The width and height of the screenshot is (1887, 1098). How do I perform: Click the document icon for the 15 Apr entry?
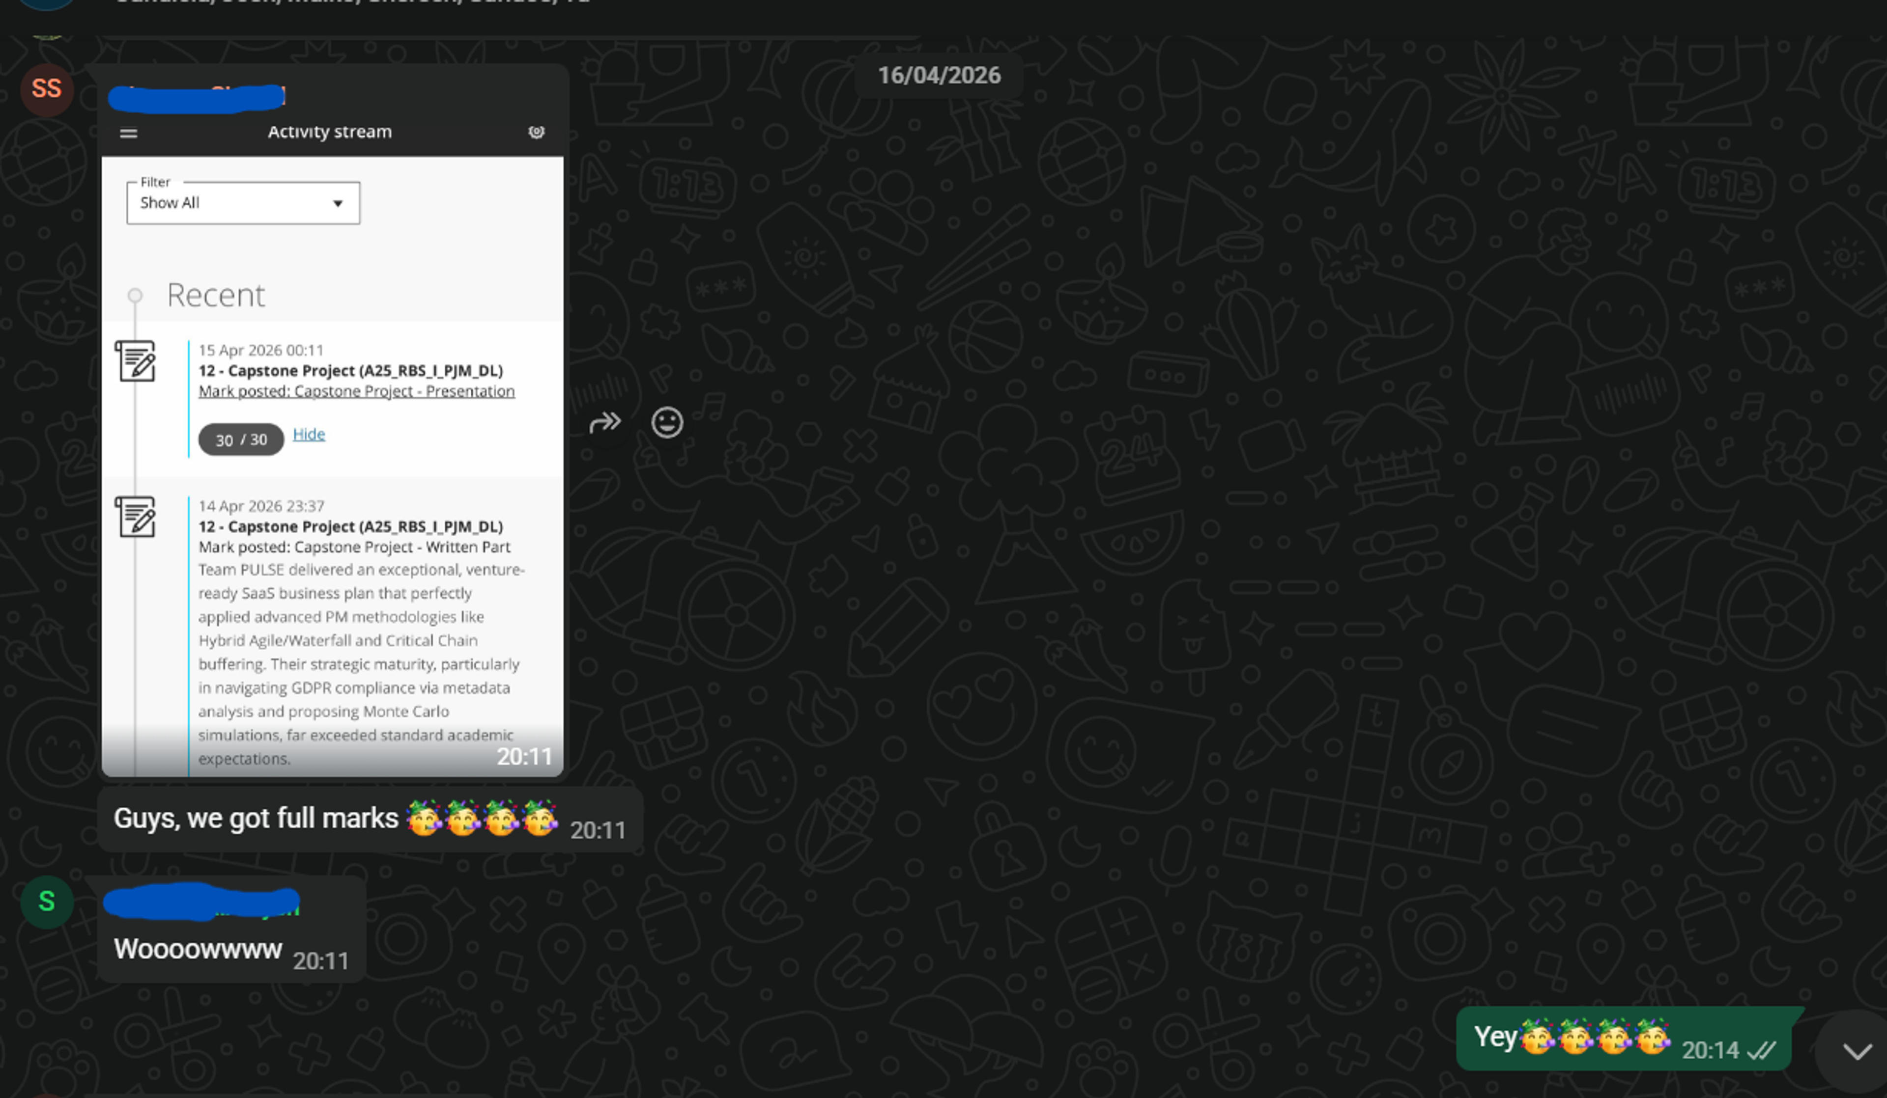coord(136,361)
